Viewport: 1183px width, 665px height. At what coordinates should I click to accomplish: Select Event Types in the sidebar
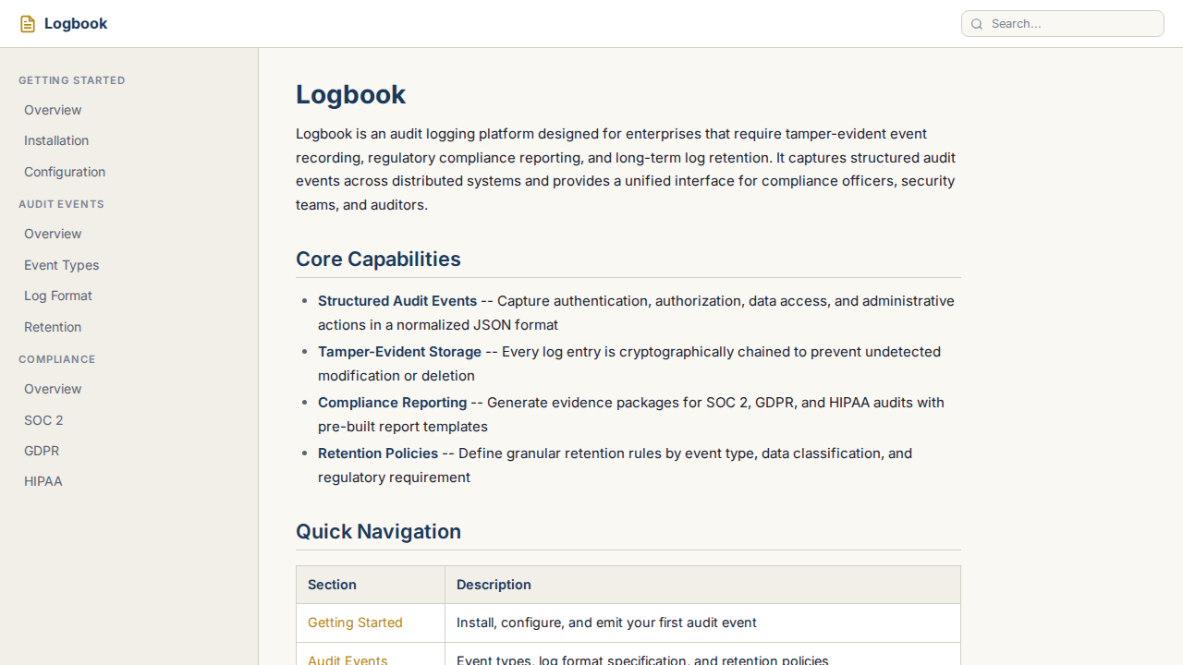61,265
